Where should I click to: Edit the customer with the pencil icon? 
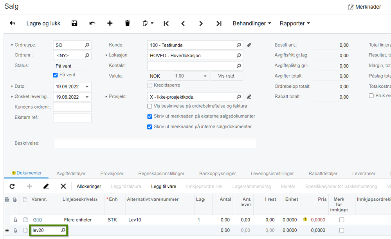pyautogui.click(x=249, y=45)
